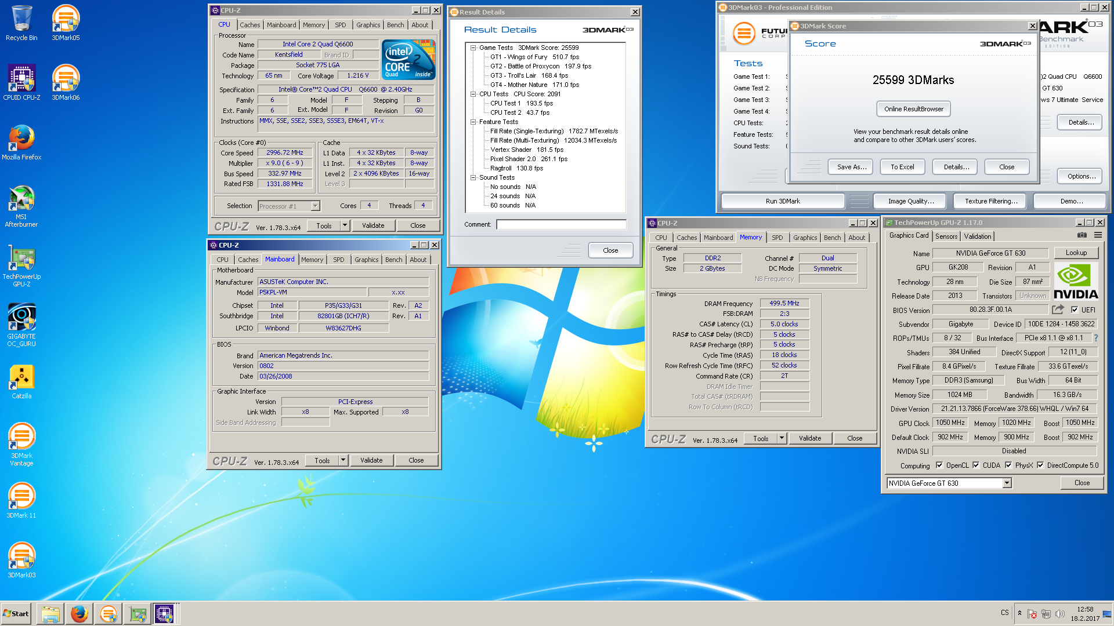The height and width of the screenshot is (626, 1114).
Task: Click the GPU-Z taskbar icon
Action: 138,614
